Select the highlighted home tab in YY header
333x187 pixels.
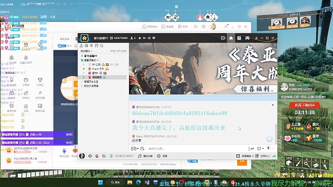pyautogui.click(x=231, y=38)
